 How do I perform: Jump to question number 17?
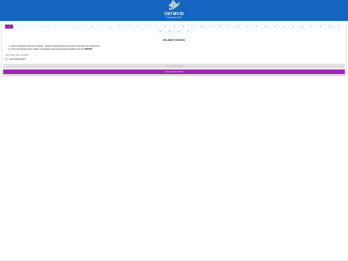click(156, 26)
